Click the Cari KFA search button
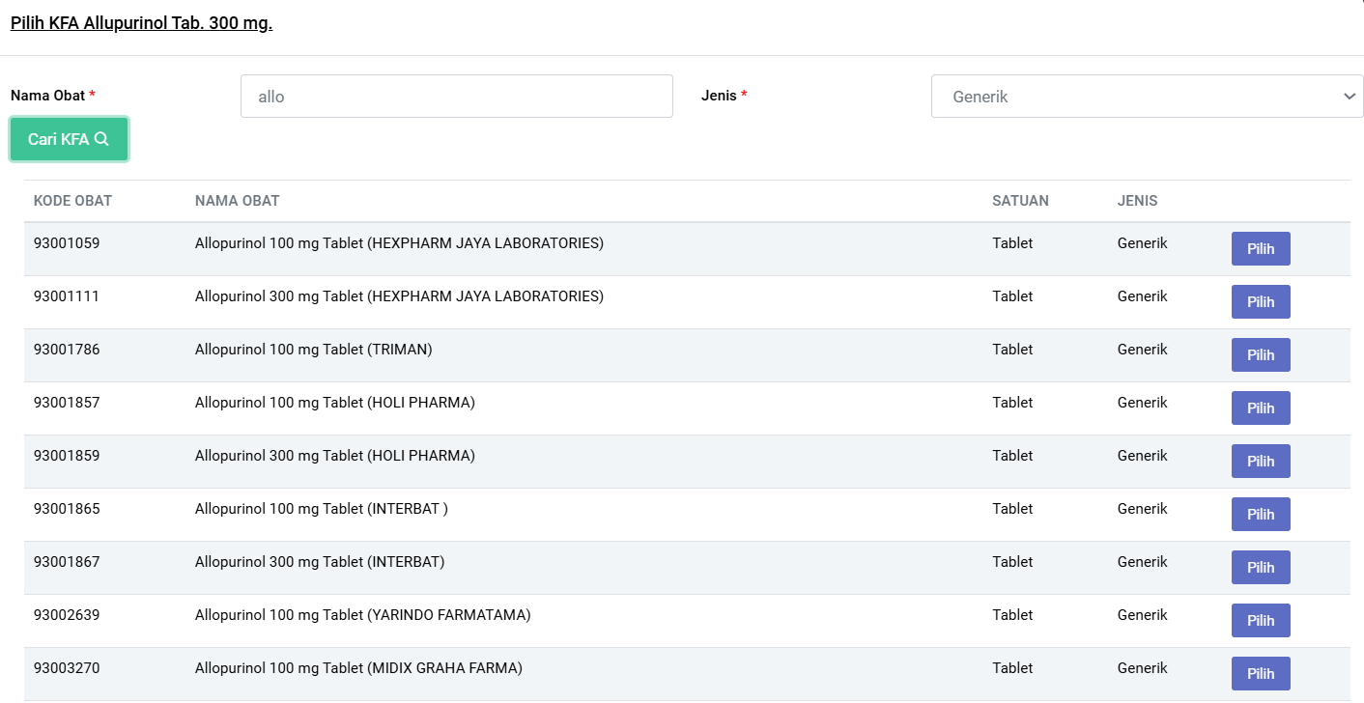1364x703 pixels. click(69, 139)
